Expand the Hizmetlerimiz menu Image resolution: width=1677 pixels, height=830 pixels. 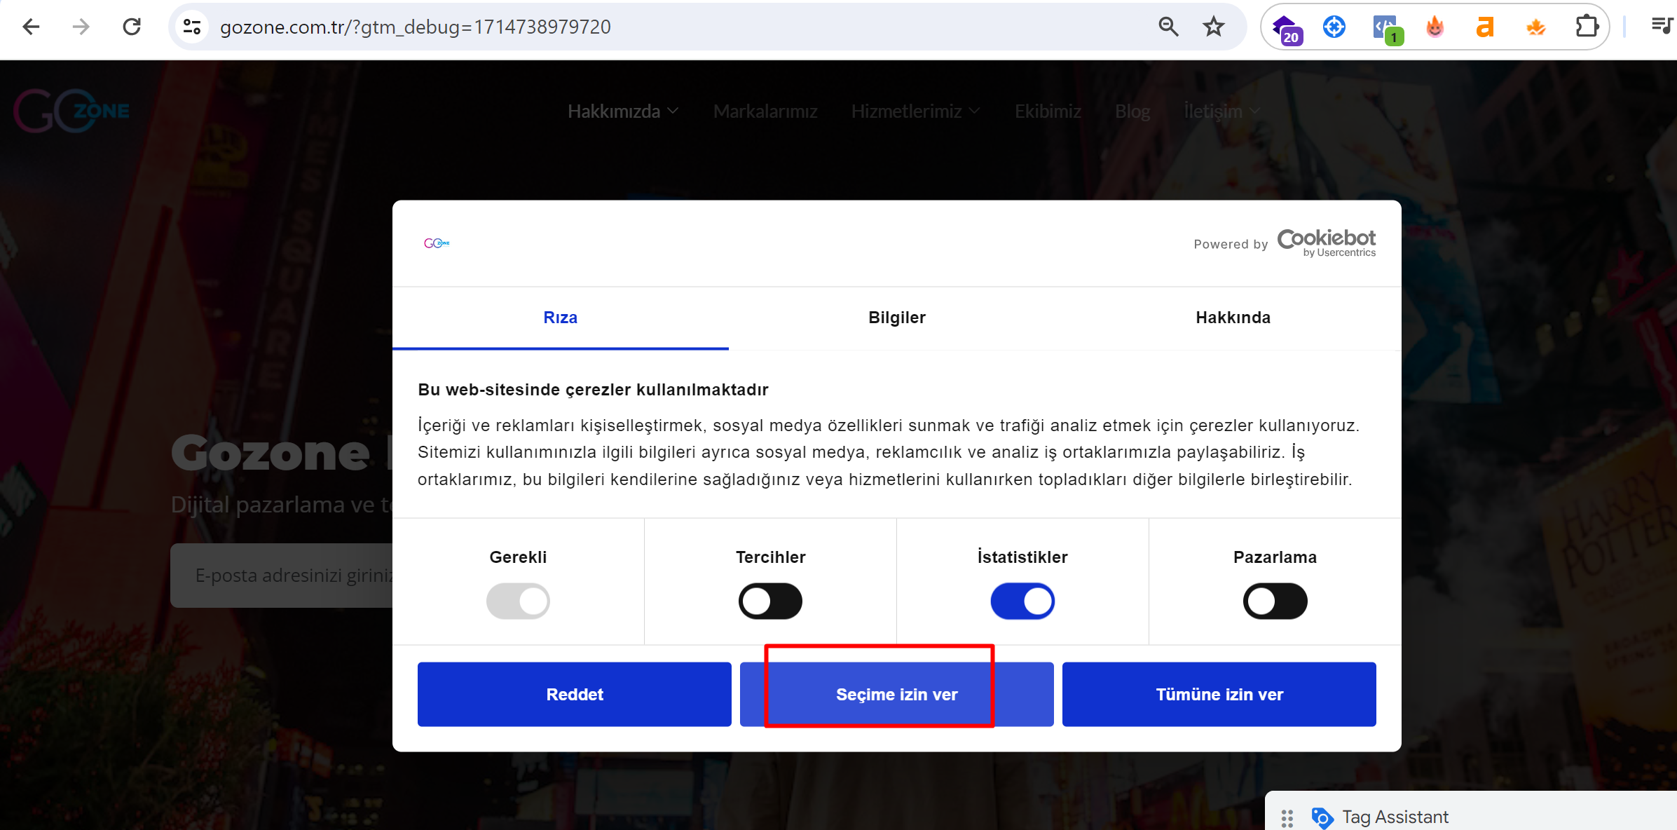coord(915,111)
